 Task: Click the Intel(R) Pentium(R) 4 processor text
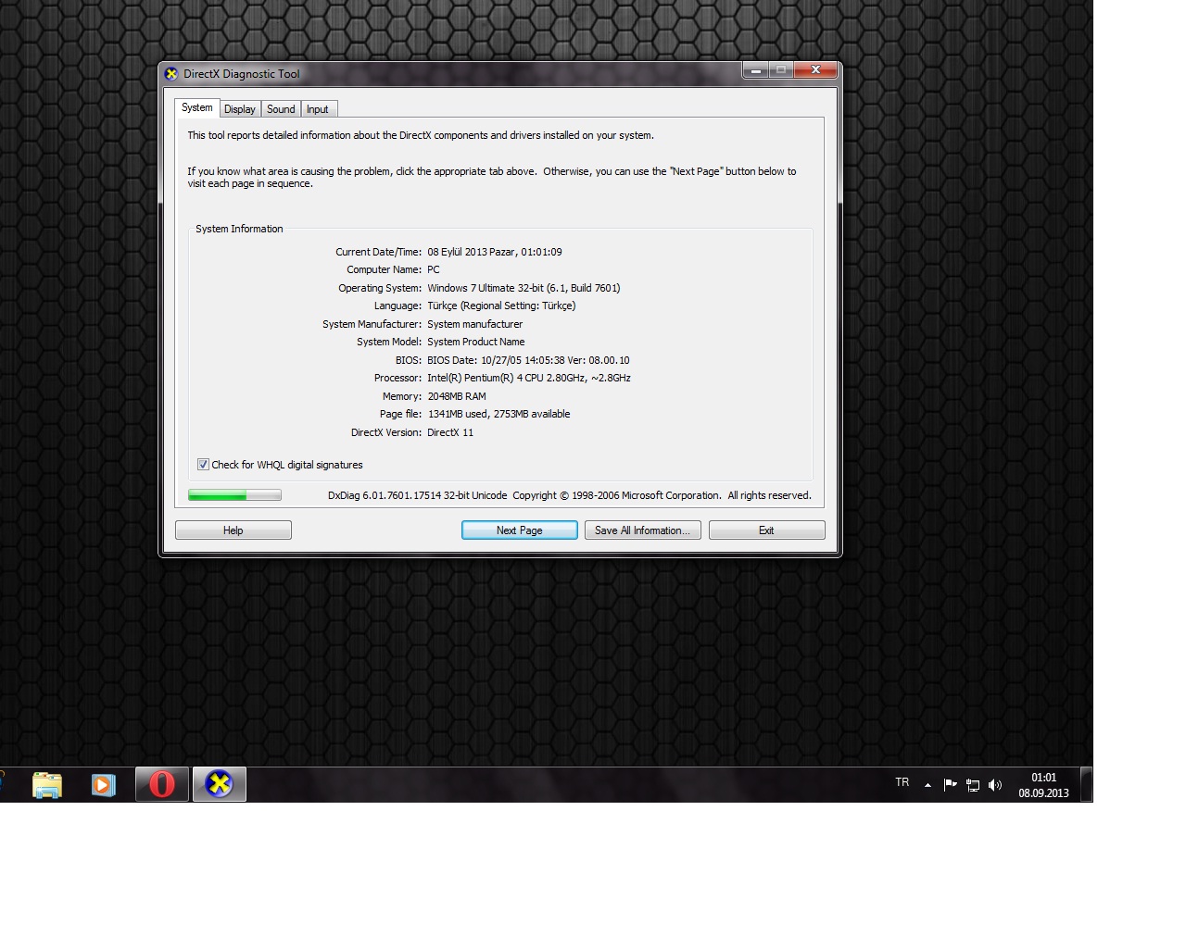tap(529, 378)
